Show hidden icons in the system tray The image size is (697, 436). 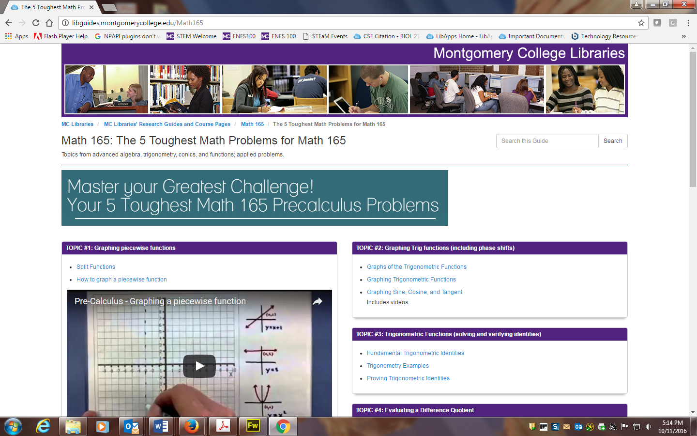point(531,427)
